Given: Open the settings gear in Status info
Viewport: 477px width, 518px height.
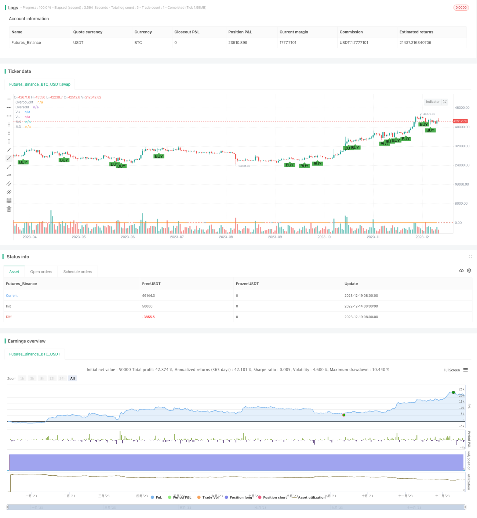Looking at the screenshot, I should (469, 271).
